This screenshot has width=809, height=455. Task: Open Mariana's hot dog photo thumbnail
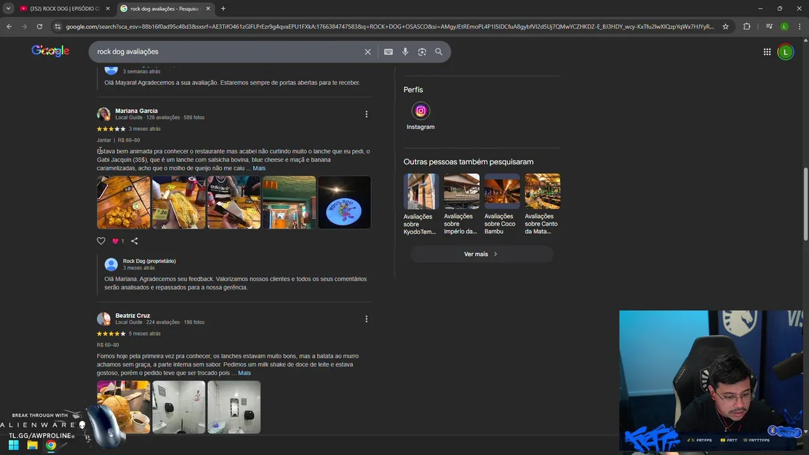(179, 202)
